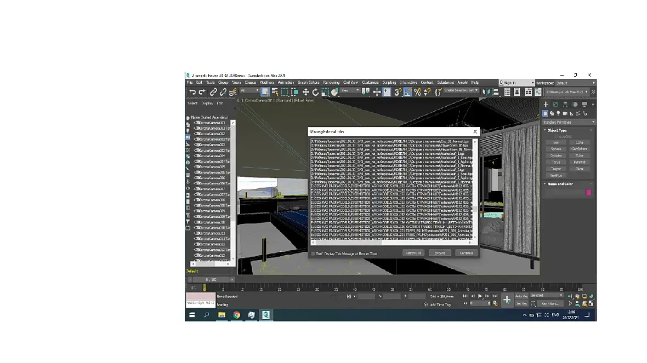
Task: Activate the Select and Scale tool
Action: [325, 93]
